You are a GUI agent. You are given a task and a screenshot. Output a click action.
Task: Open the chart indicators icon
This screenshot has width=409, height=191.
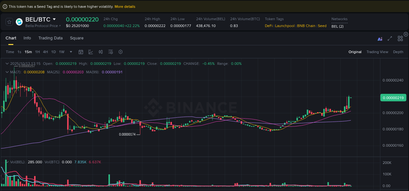coord(91,52)
